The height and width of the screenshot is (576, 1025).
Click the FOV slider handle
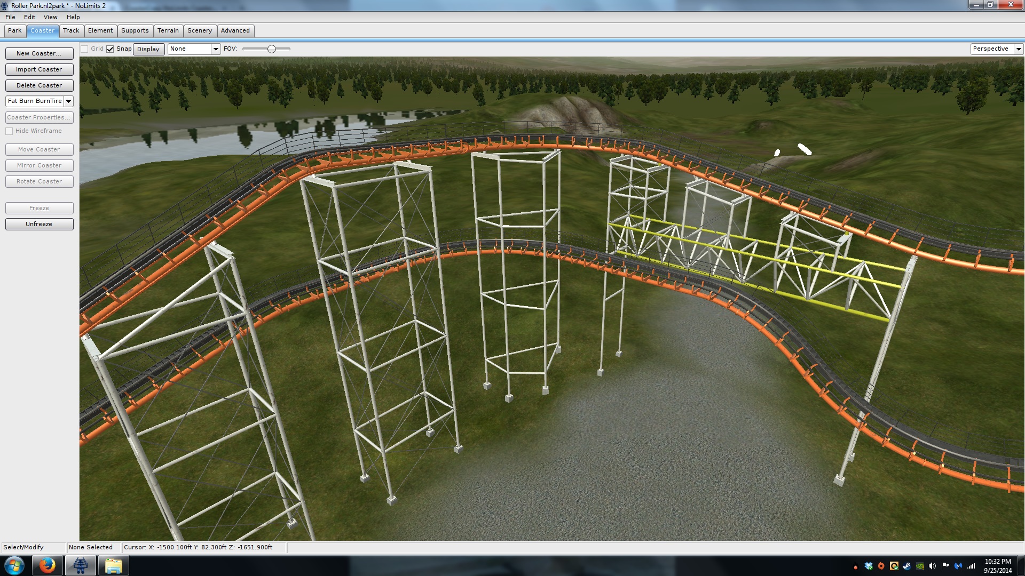point(272,49)
